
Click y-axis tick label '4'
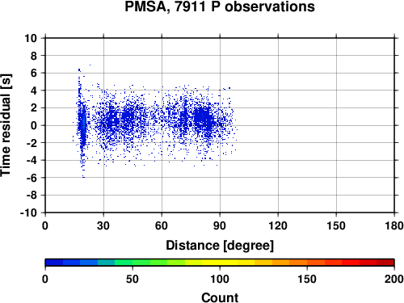point(34,90)
